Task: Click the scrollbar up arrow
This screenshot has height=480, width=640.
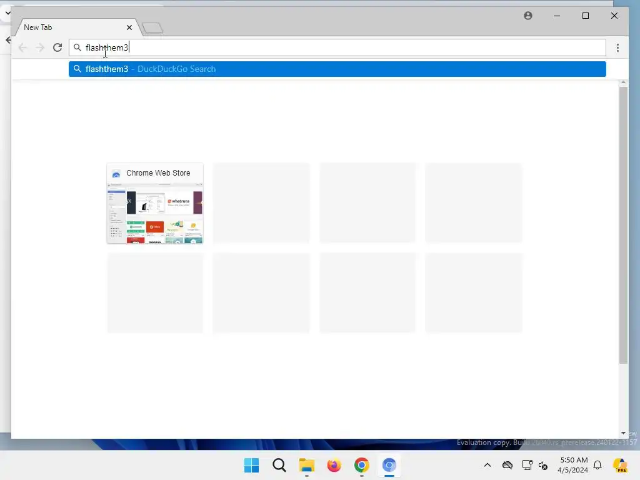Action: [623, 82]
